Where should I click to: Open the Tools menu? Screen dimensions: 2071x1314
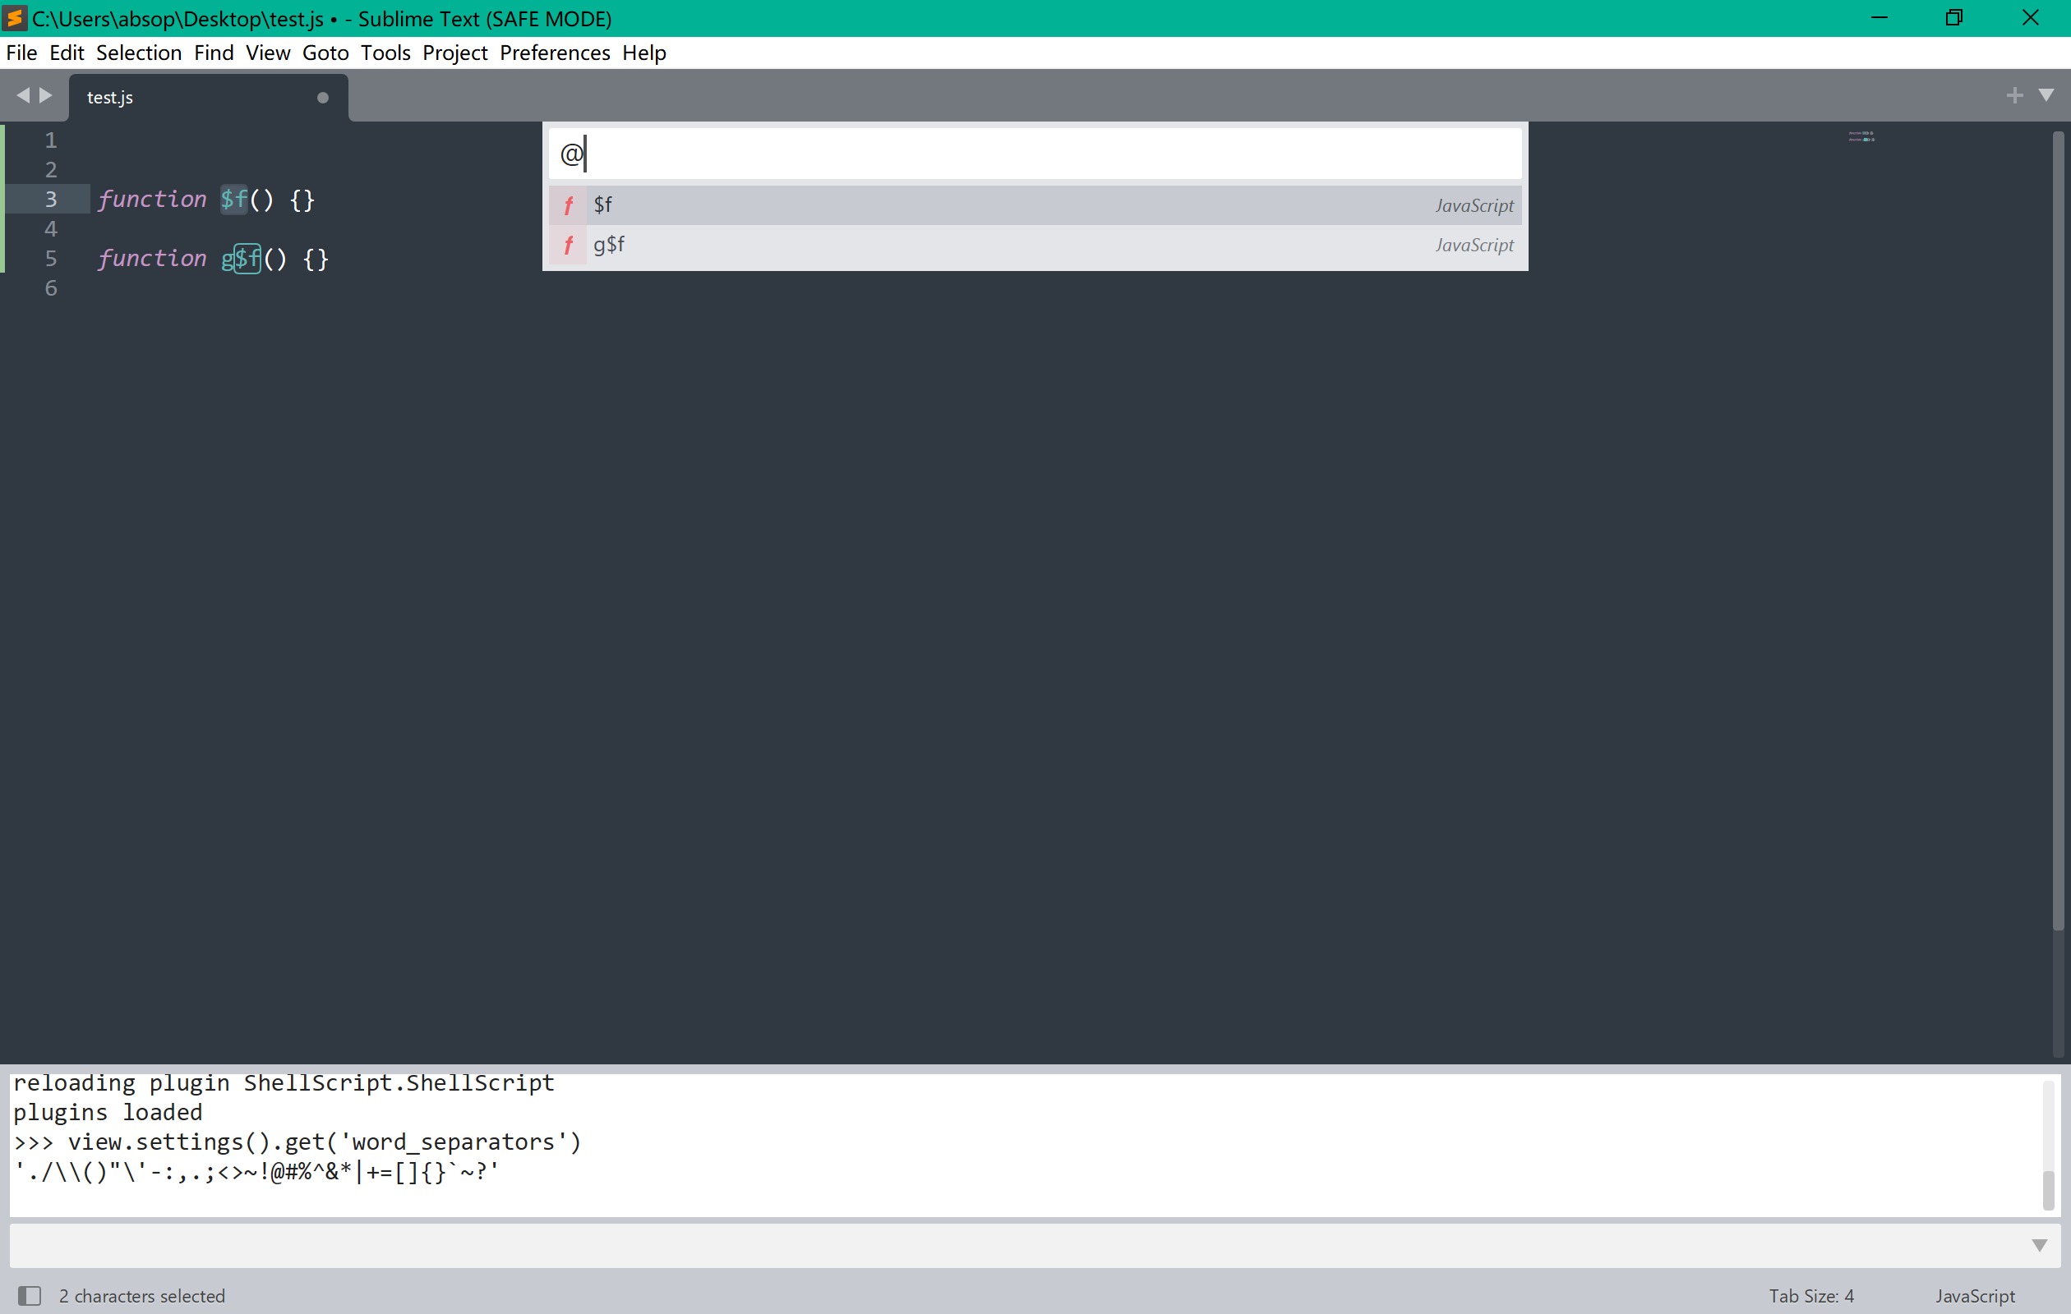click(x=385, y=53)
